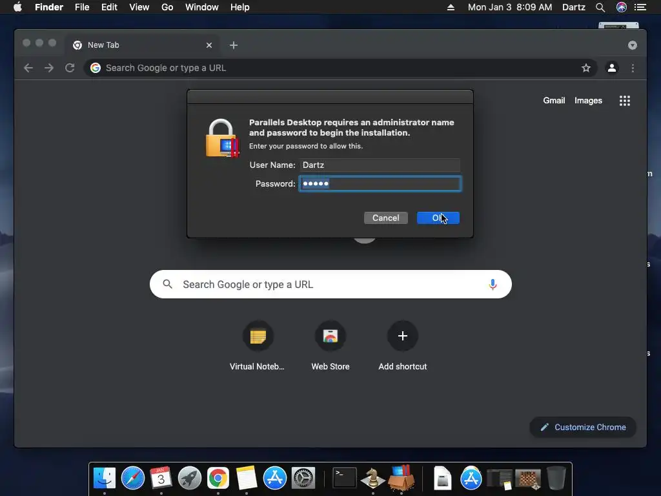Go forward in Chrome
This screenshot has width=661, height=496.
(49, 68)
